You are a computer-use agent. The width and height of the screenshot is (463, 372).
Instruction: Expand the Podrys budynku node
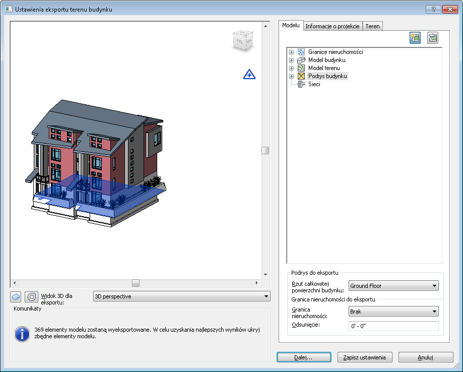tap(291, 76)
